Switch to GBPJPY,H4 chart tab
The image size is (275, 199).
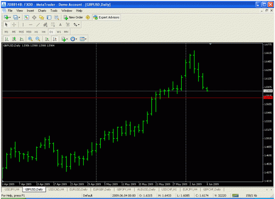(x=124, y=189)
